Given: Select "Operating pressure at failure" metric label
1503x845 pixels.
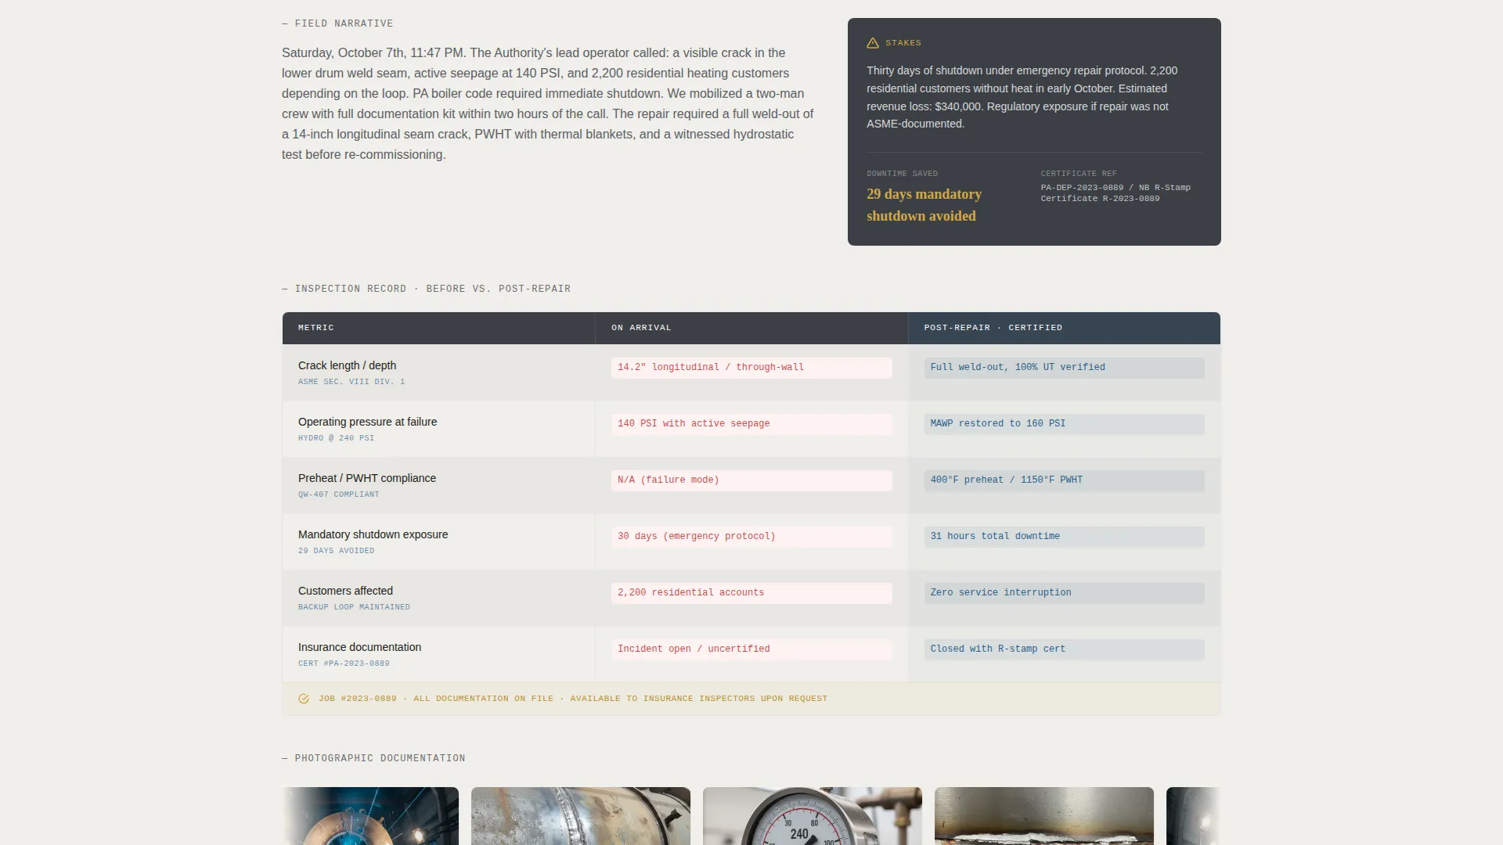Looking at the screenshot, I should click(367, 422).
